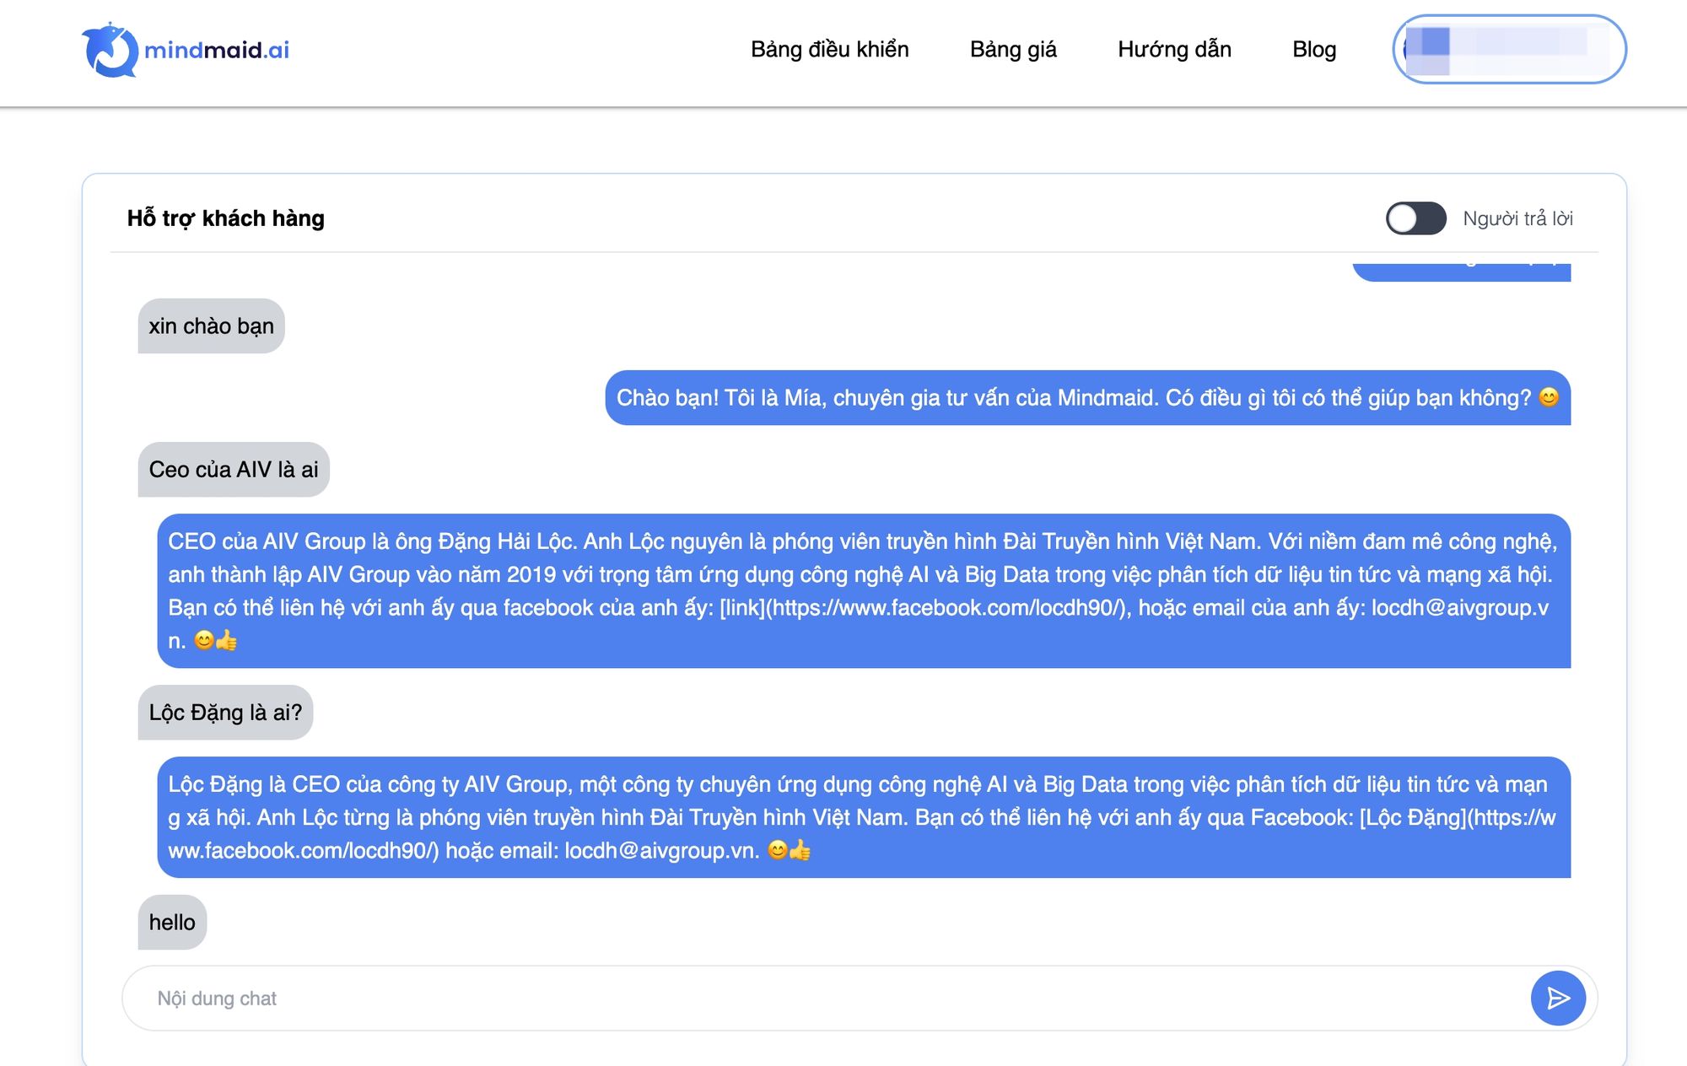Click the Người trả lời label
The image size is (1687, 1066).
pos(1518,218)
